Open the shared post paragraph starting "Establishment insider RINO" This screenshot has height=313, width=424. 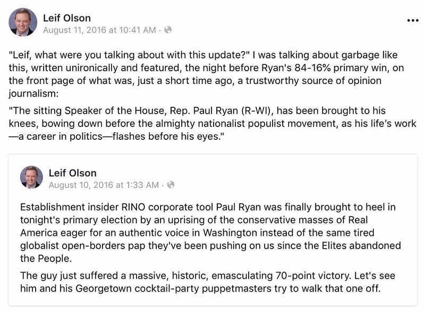210,233
